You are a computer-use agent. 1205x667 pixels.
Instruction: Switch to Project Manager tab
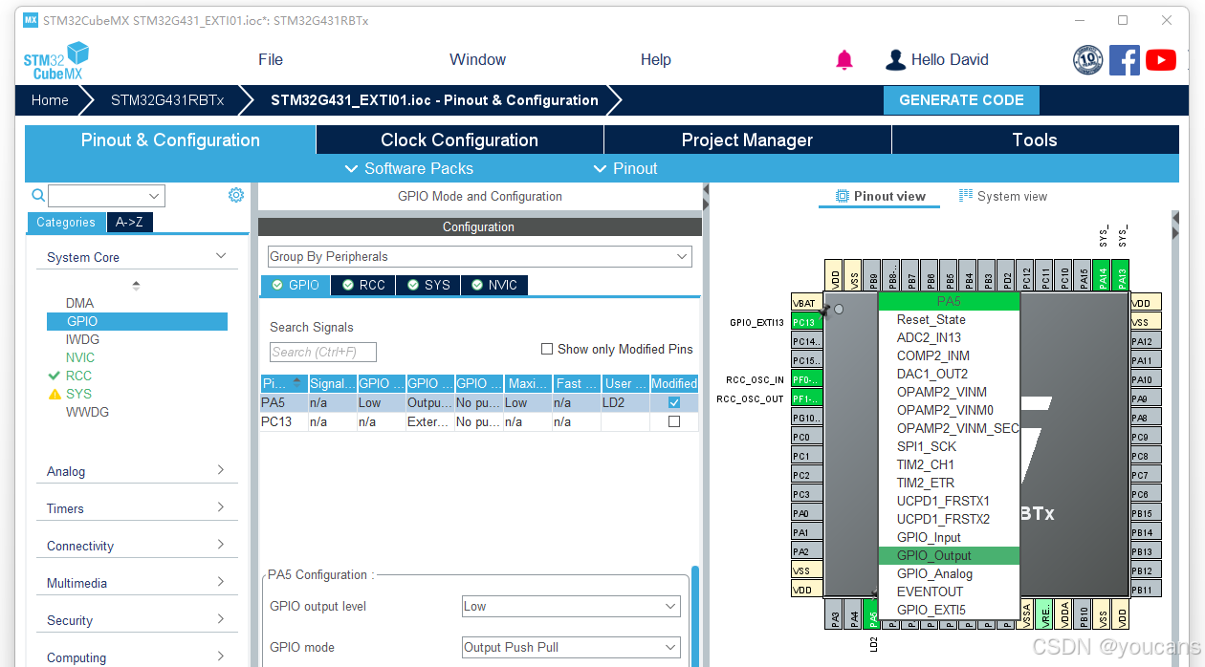pos(747,140)
